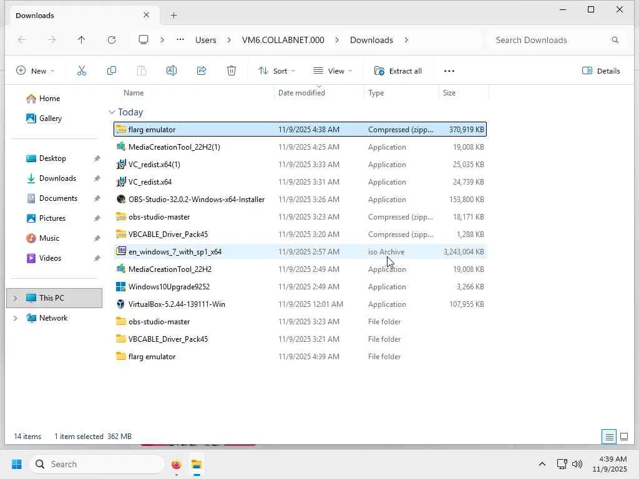Sort by Name column header

point(134,93)
